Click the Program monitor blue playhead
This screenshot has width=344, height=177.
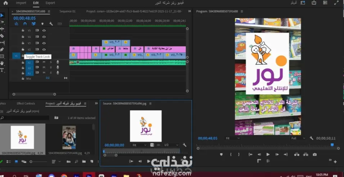click(332, 145)
